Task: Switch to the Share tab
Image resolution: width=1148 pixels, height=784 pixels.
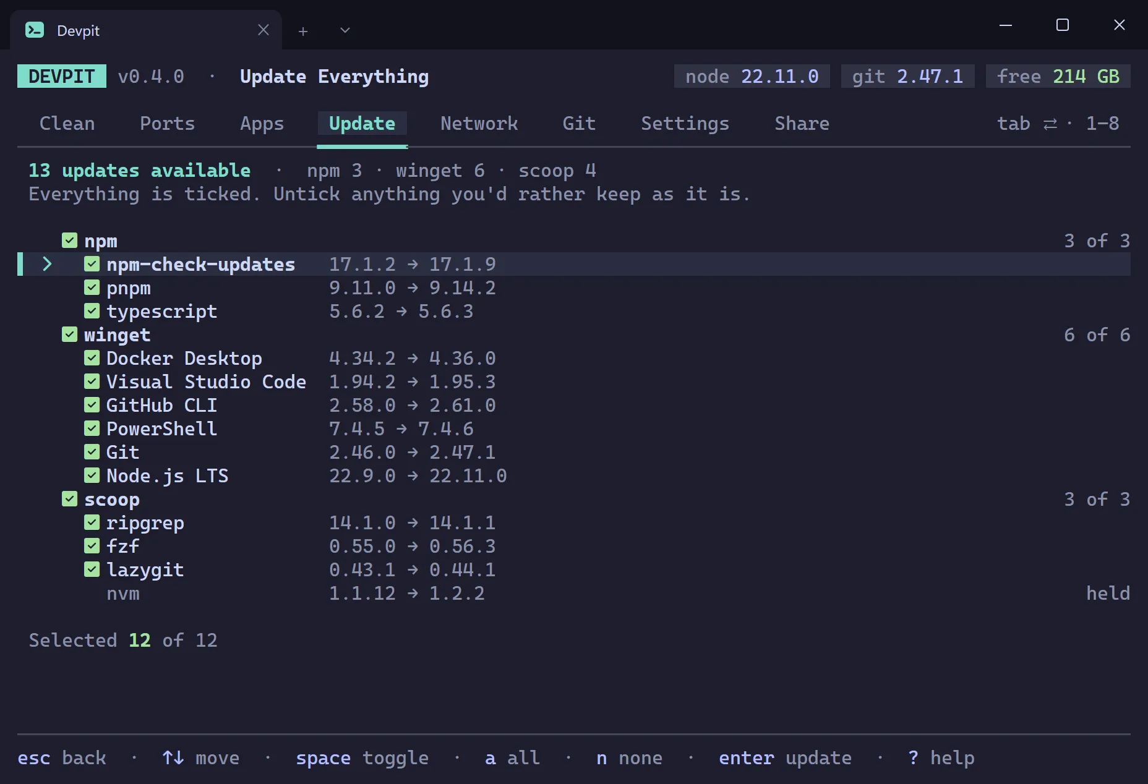Action: tap(802, 124)
